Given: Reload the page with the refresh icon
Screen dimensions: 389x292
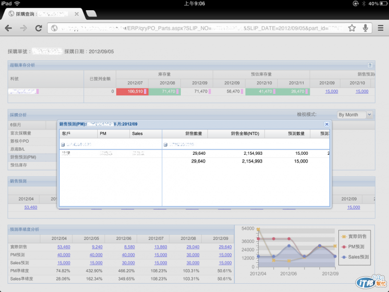Looking at the screenshot, I should [x=38, y=28].
